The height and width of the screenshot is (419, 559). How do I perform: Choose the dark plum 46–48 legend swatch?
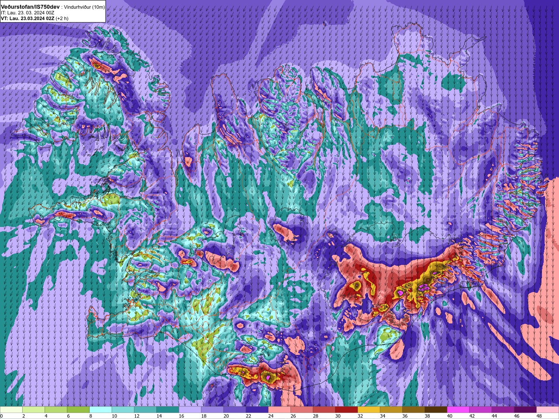tap(525, 410)
